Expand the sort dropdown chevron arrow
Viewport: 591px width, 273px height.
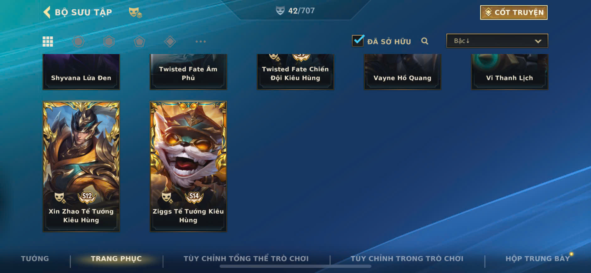coord(538,41)
